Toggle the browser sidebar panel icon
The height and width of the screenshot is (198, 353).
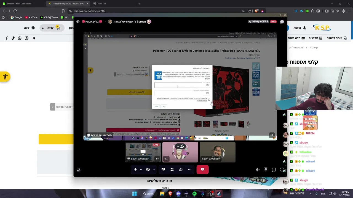(327, 11)
